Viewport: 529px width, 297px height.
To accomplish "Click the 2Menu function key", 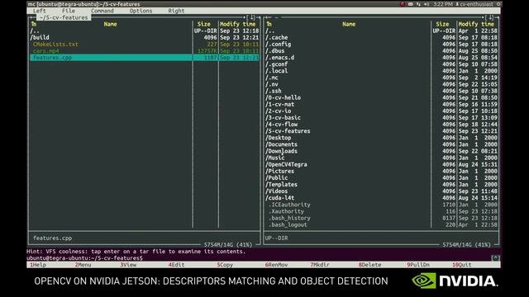I will [83, 265].
